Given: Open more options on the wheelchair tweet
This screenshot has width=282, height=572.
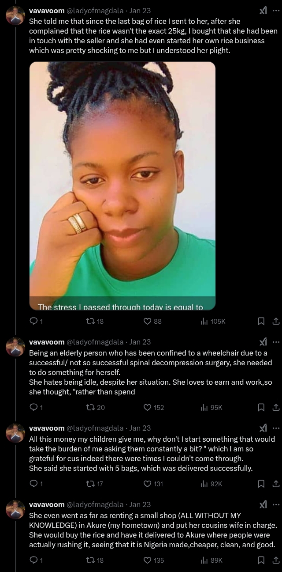Looking at the screenshot, I should pos(276,341).
